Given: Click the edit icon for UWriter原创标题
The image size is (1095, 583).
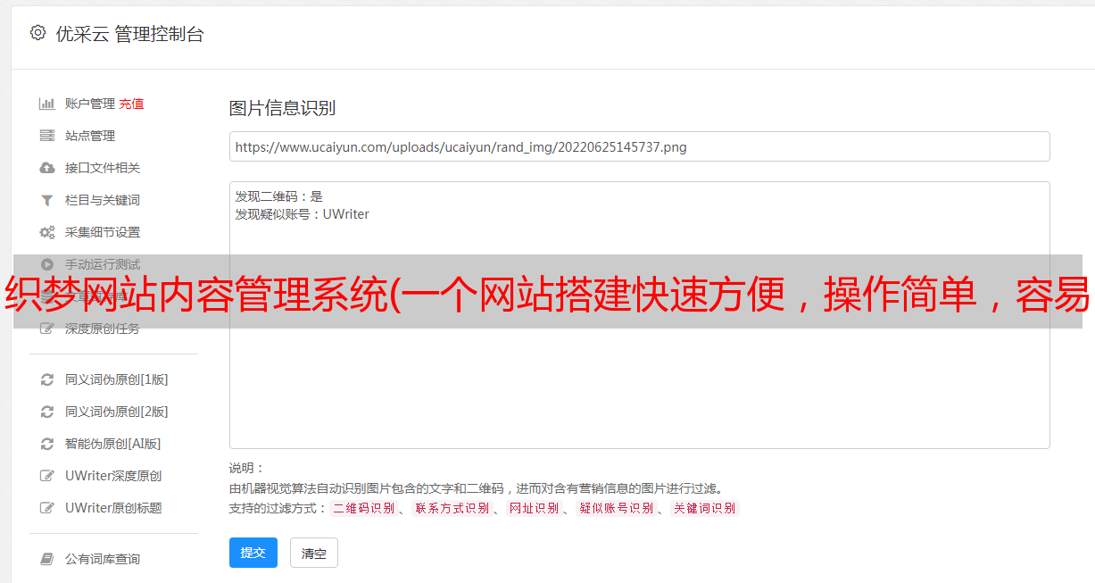Looking at the screenshot, I should pos(47,508).
